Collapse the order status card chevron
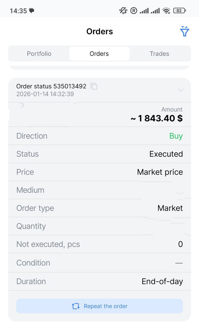This screenshot has height=325, width=199. [180, 90]
